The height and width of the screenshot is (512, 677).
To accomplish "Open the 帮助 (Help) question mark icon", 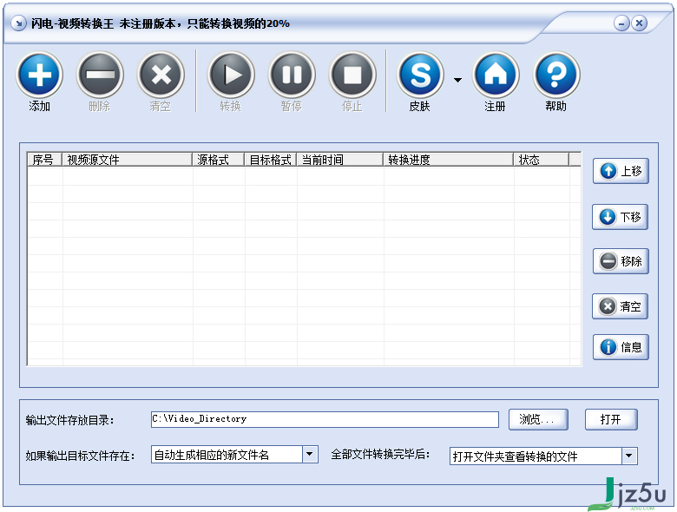I will (x=556, y=75).
